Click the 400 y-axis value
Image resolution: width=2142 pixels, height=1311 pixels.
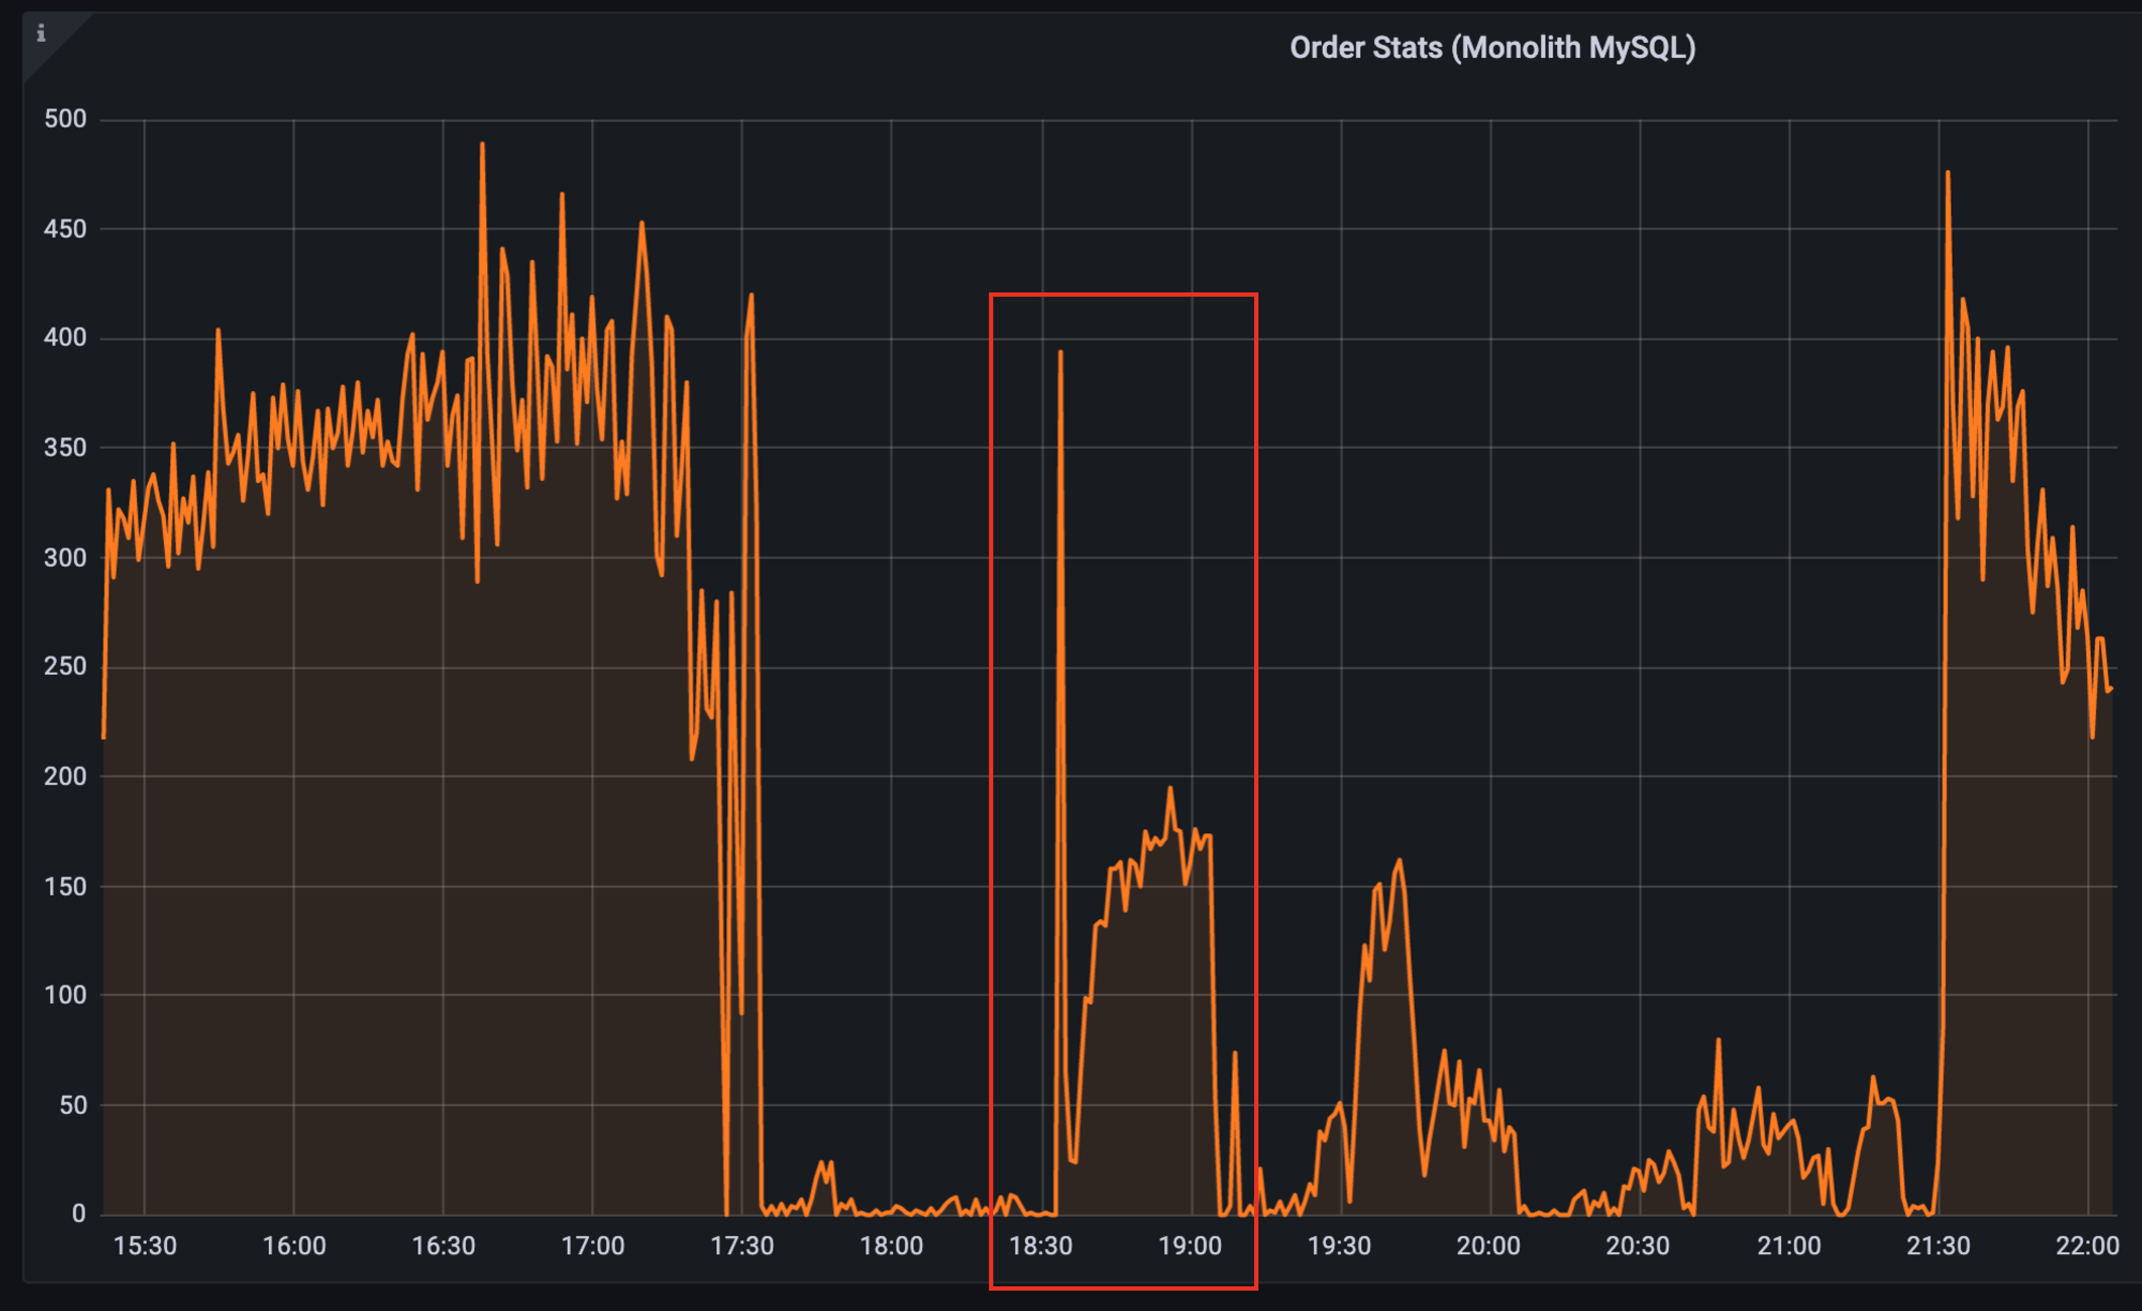(65, 337)
